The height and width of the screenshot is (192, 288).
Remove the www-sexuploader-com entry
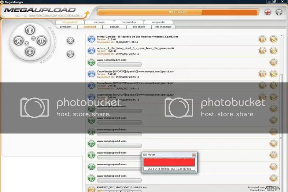tap(273, 62)
